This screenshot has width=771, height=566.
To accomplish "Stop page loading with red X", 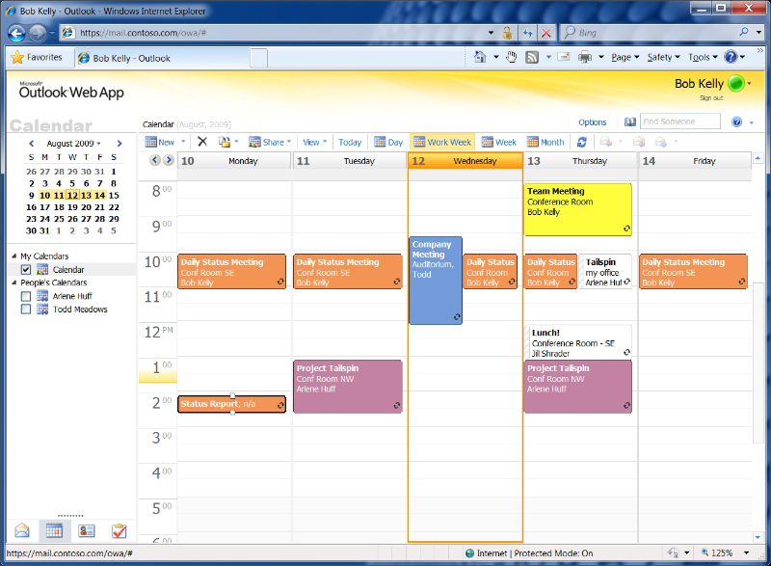I will coord(545,33).
